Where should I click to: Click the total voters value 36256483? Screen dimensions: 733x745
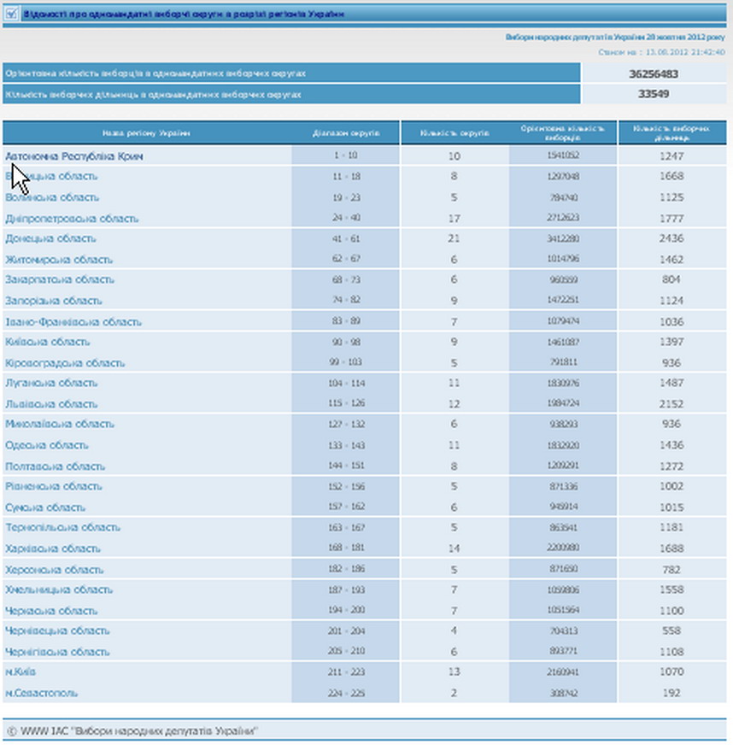[x=654, y=74]
